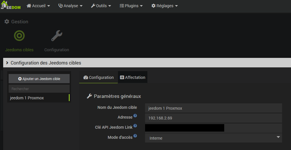Switch to the Configuration tab
The image size is (291, 150).
[x=98, y=77]
